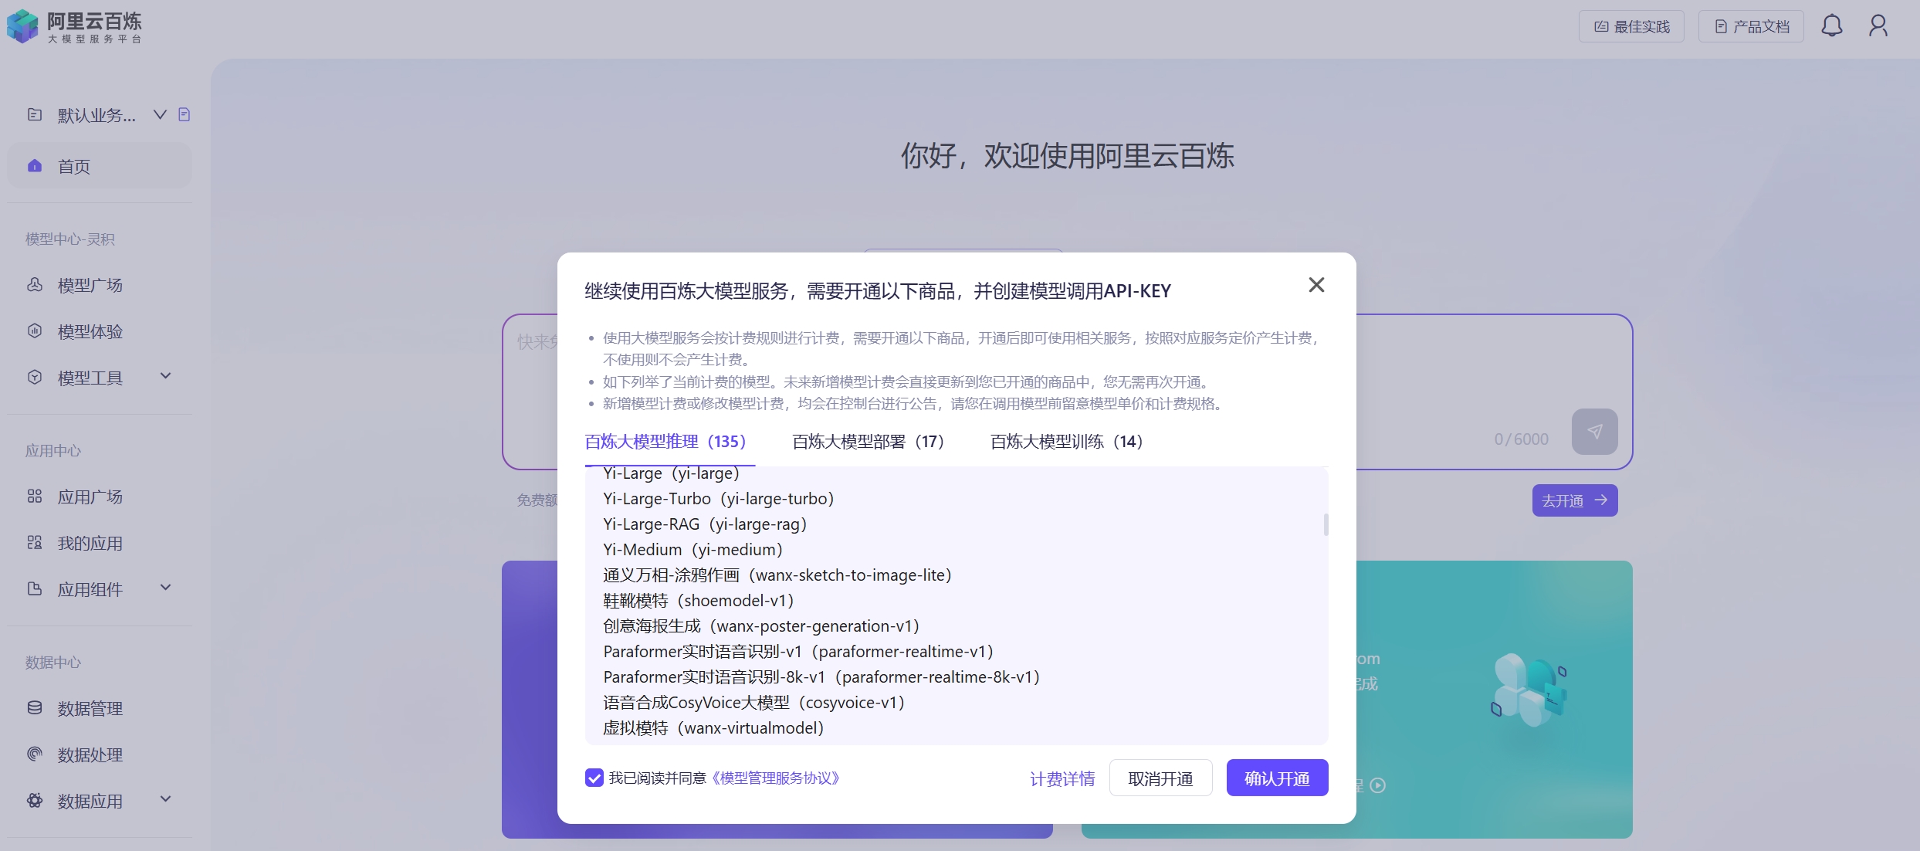
Task: Click the send message paper-plane button
Action: point(1594,432)
